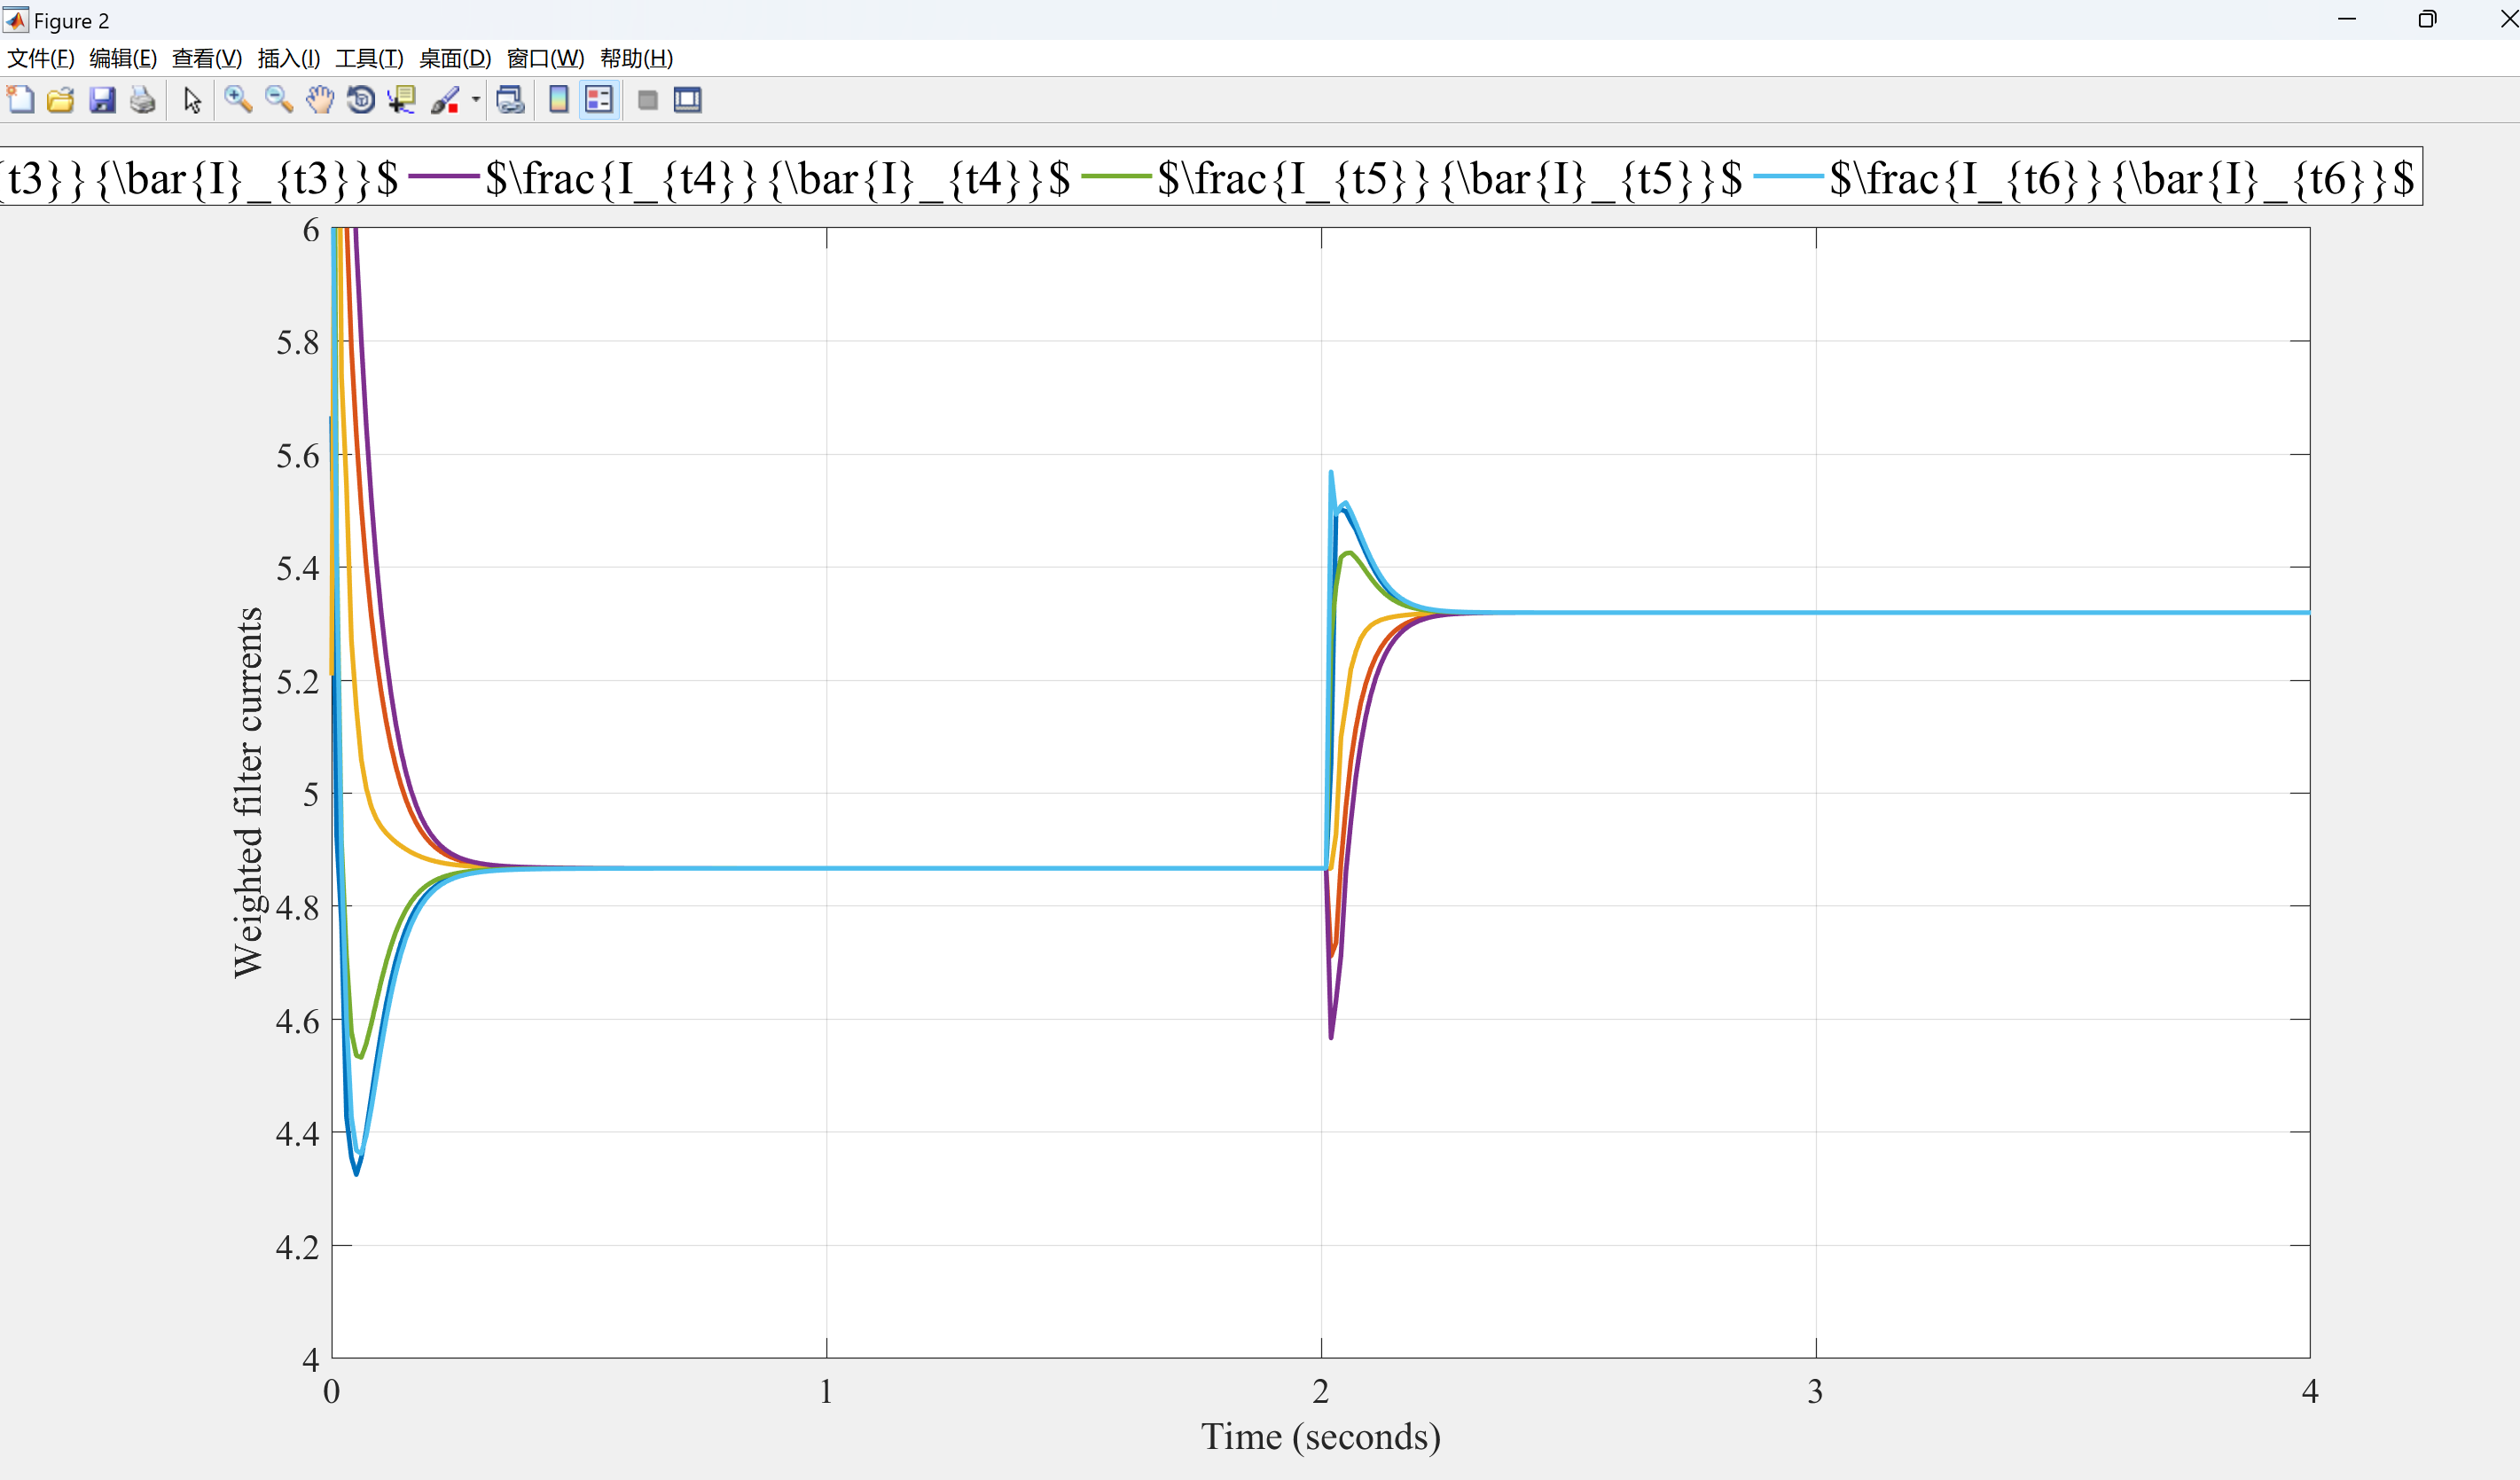2520x1480 pixels.
Task: Click the y-axis tick label 6
Action: click(311, 230)
